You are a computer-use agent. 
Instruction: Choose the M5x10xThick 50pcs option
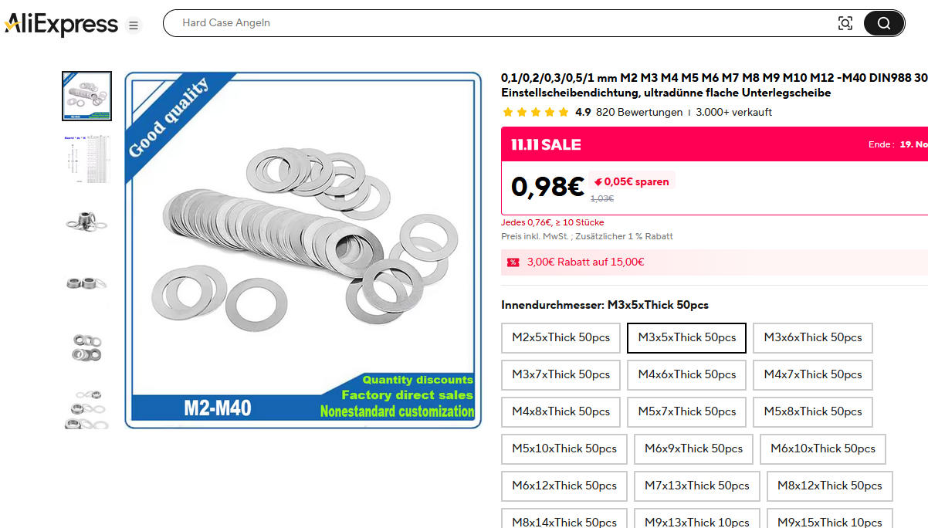[x=564, y=449]
